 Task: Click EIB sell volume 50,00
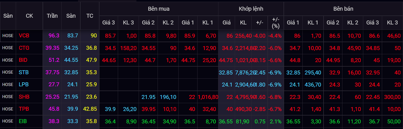pos(394,121)
